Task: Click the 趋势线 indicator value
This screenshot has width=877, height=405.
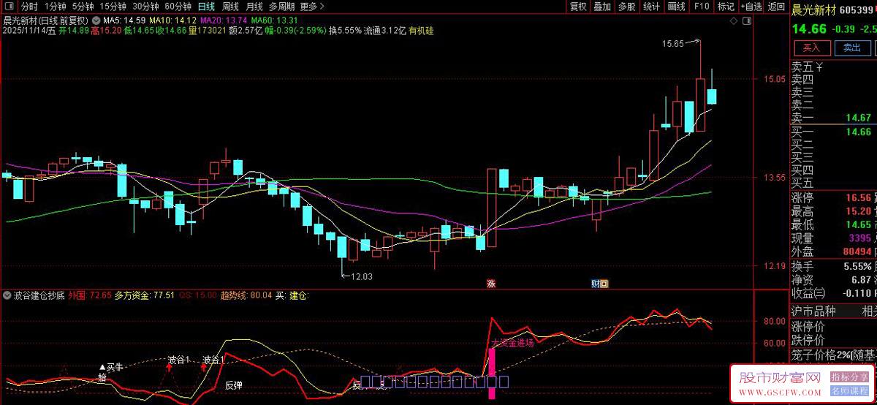Action: pos(246,296)
